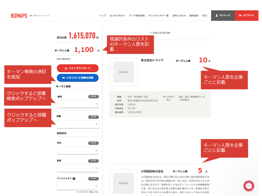Open オリジナルタグ一覧はこちら link

click(87, 192)
